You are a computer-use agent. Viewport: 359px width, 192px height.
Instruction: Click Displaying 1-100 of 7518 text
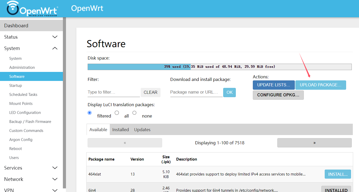[x=220, y=143]
